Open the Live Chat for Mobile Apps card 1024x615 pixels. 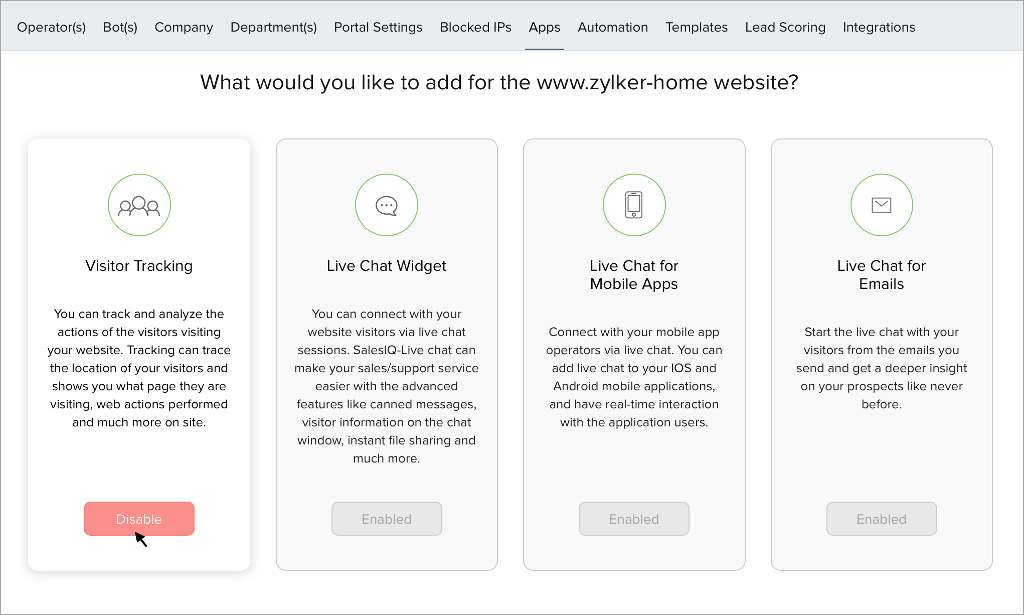click(x=634, y=351)
